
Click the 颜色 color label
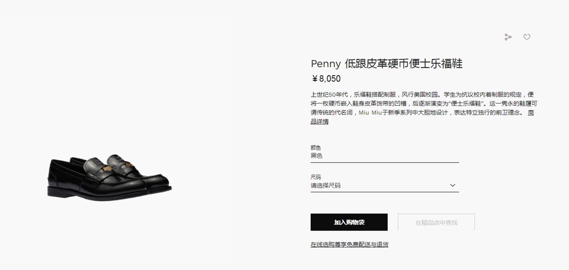pos(316,148)
